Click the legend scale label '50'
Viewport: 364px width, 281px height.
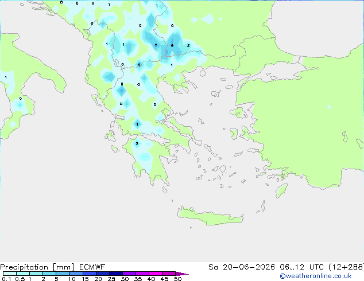178,279
